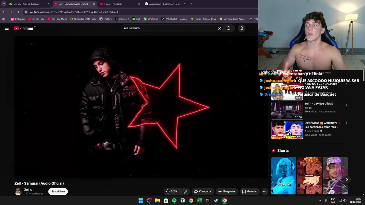Share the video via Compartir
The width and height of the screenshot is (365, 205).
click(202, 191)
